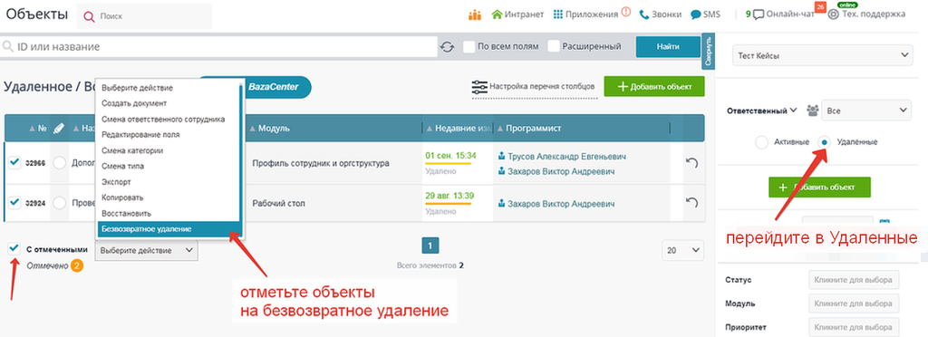Focus the top Поиск input field
The width and height of the screenshot is (928, 337).
click(145, 16)
